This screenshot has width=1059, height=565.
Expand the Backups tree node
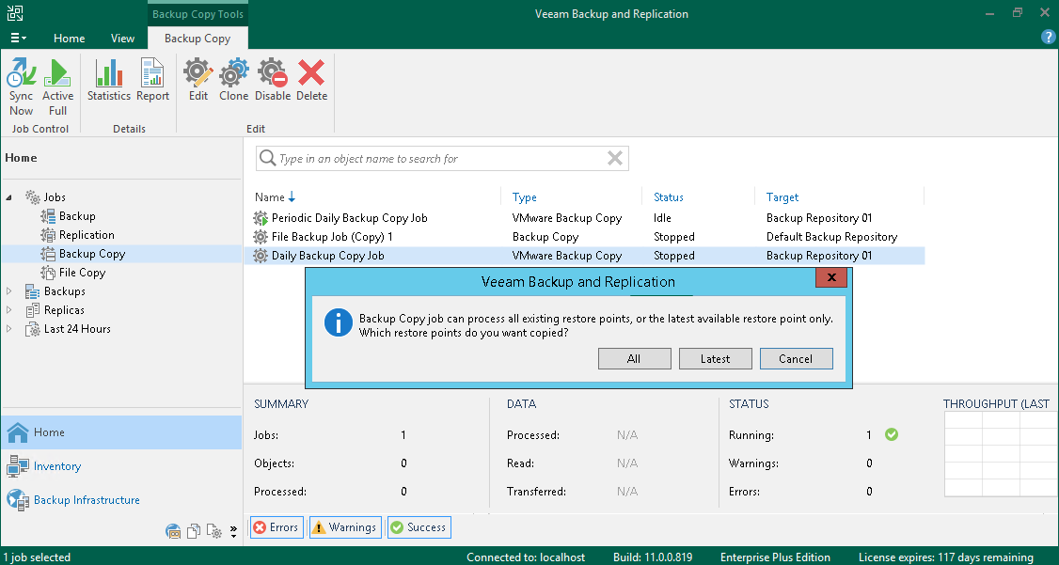pos(9,291)
